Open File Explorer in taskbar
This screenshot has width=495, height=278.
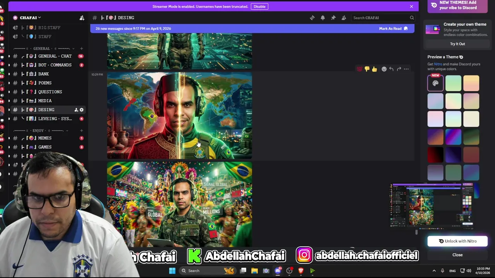click(254, 271)
